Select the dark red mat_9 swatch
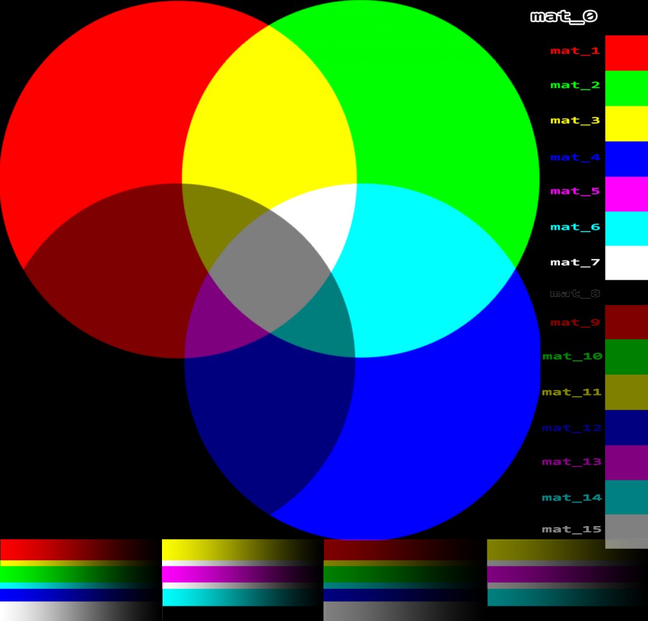The image size is (648, 621). [x=626, y=323]
